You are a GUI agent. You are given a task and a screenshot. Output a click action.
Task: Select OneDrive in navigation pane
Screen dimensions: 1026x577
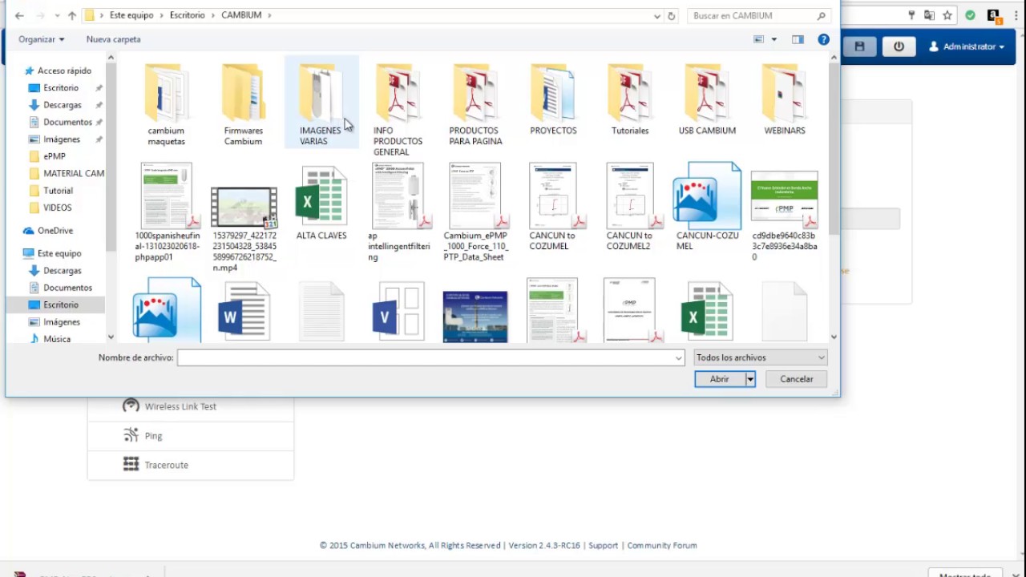[x=55, y=231]
